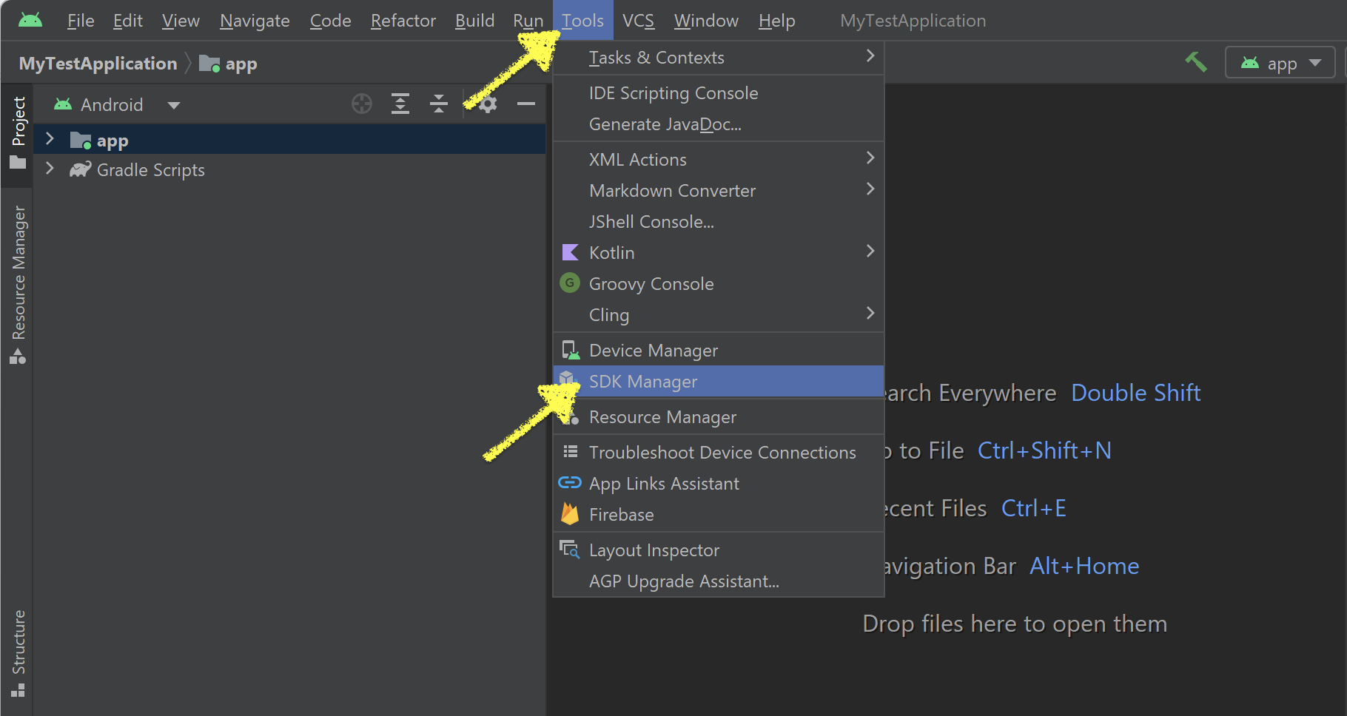
Task: Open the Structure side tab
Action: click(18, 652)
